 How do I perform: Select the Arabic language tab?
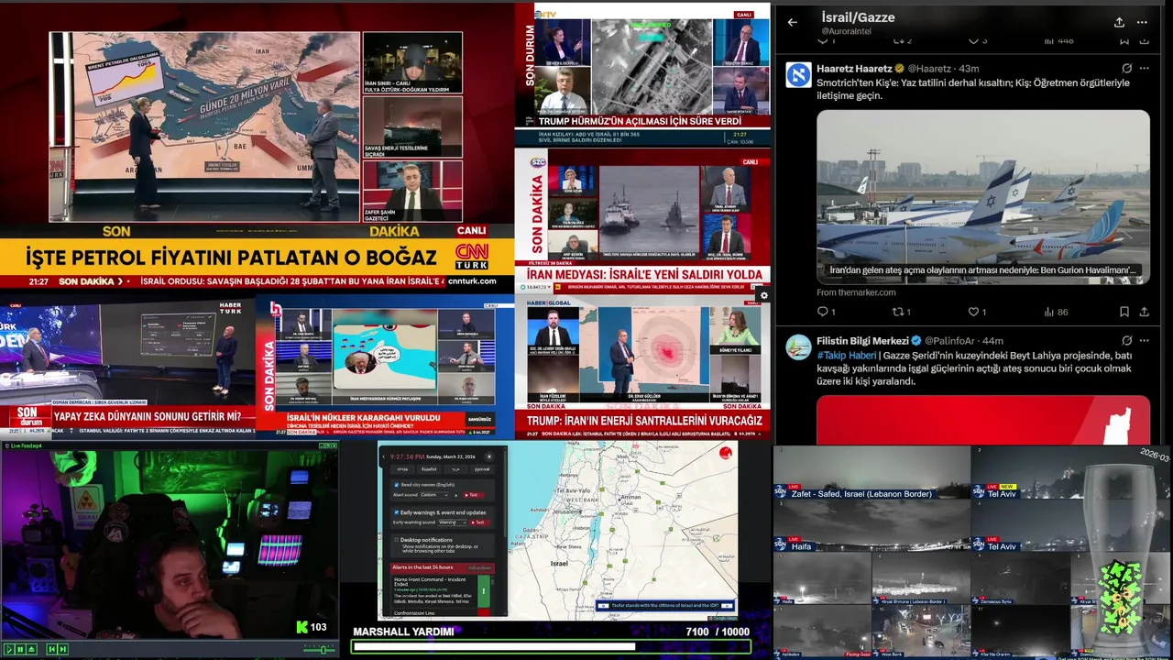(455, 469)
